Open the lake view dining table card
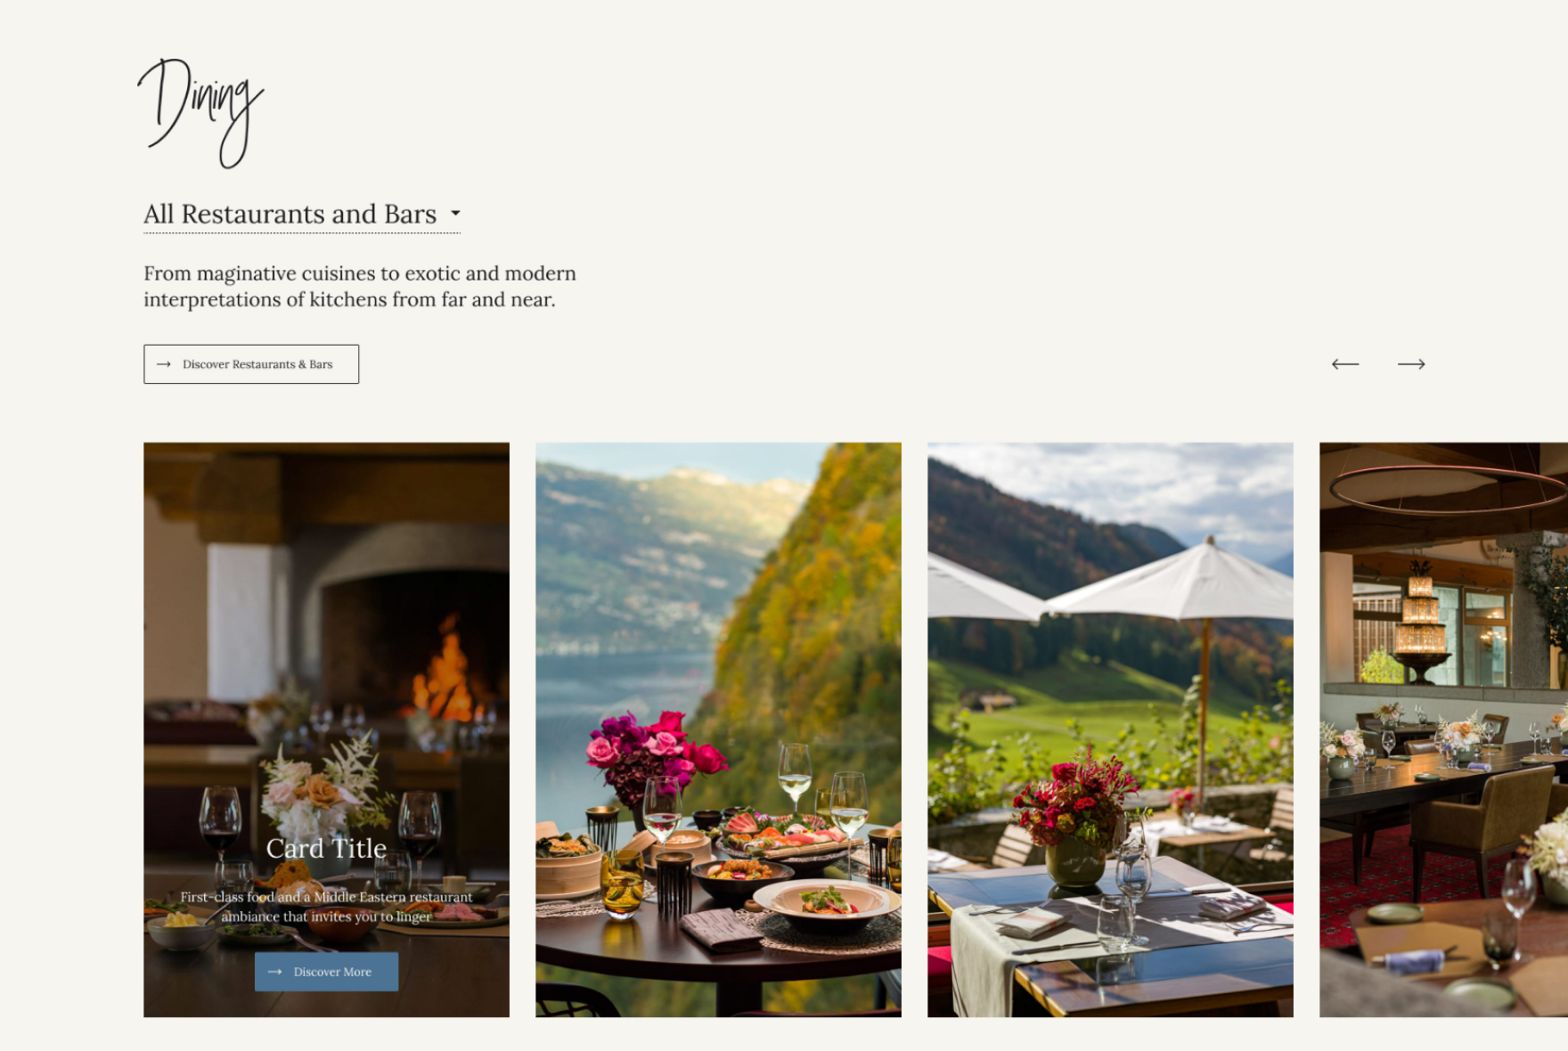The width and height of the screenshot is (1568, 1051). click(x=718, y=729)
